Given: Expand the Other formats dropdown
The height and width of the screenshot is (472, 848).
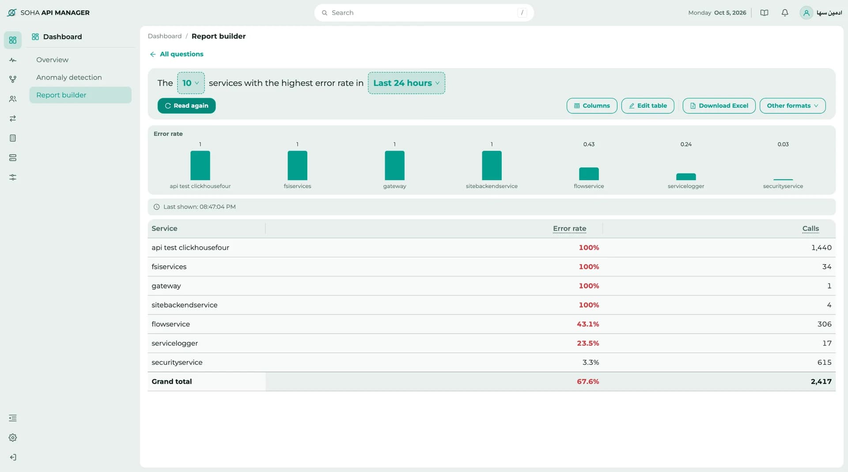Looking at the screenshot, I should pyautogui.click(x=792, y=106).
